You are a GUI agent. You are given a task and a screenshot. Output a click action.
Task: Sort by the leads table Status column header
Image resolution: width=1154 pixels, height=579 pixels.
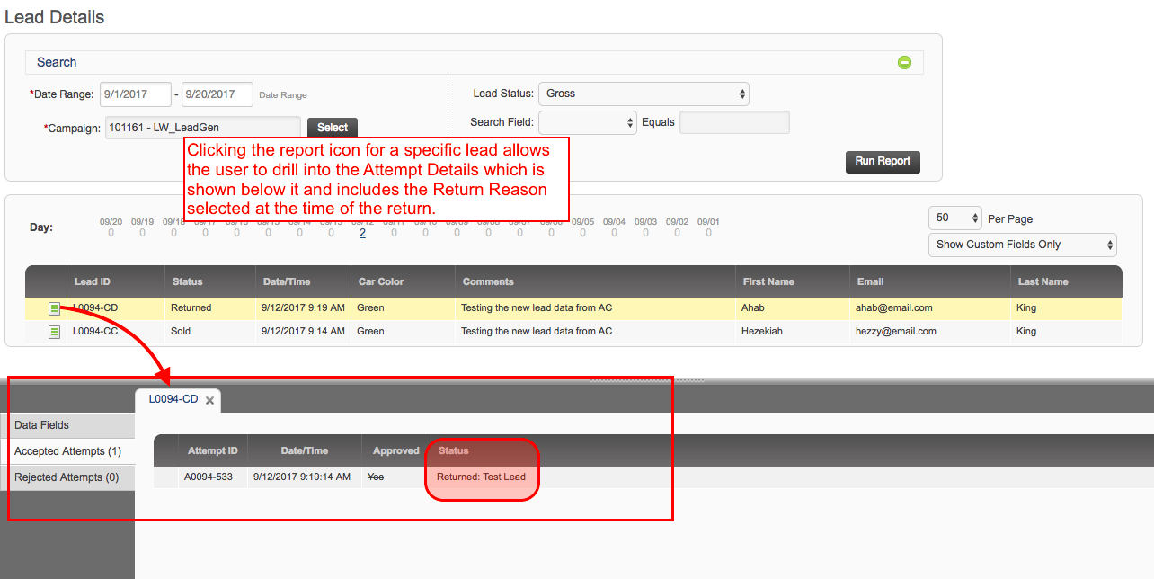coord(210,281)
